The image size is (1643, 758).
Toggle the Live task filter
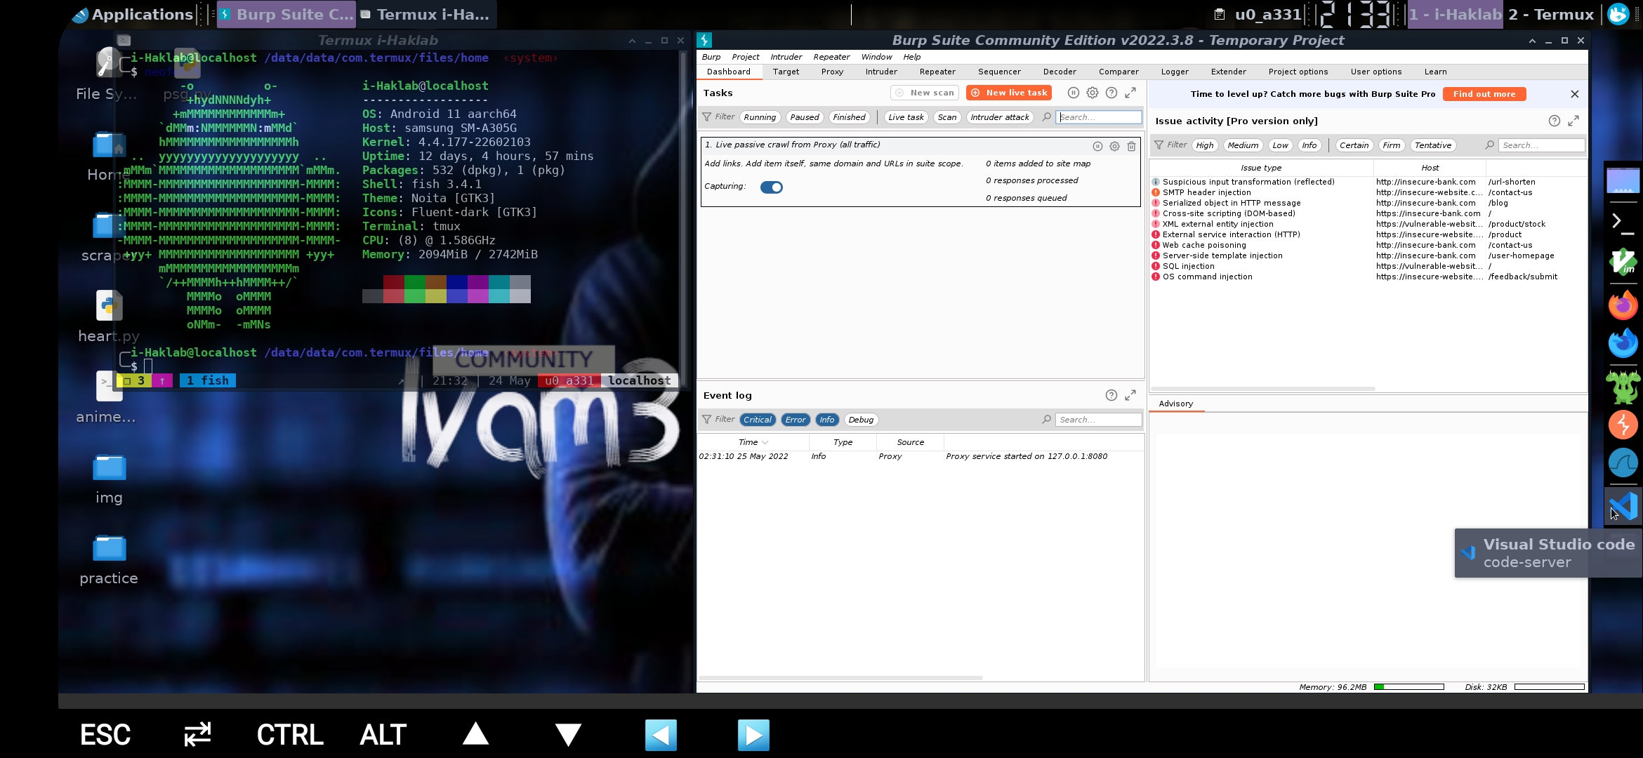click(x=906, y=117)
